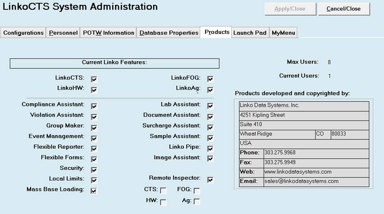This screenshot has width=384, height=214.
Task: Uncheck the Linko Pipe checkbox
Action: pos(210,148)
